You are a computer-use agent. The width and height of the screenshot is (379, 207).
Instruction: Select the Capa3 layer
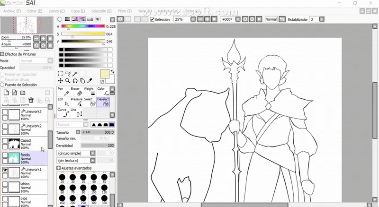[x=27, y=143]
